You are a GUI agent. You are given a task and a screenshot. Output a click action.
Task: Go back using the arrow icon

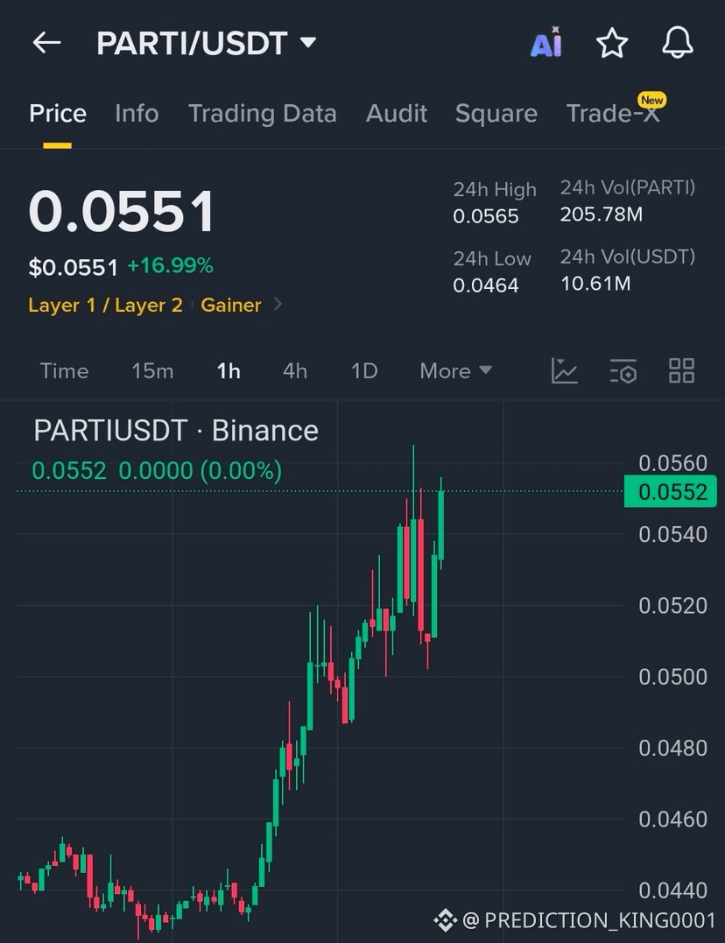point(47,43)
